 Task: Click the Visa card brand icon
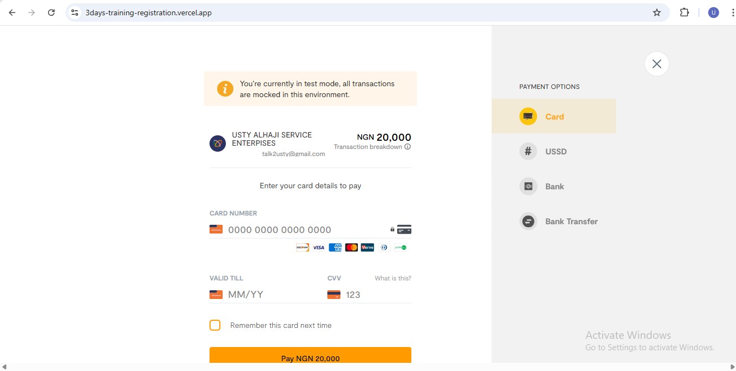click(319, 247)
